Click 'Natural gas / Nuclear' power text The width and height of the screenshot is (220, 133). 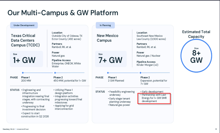[148, 56]
